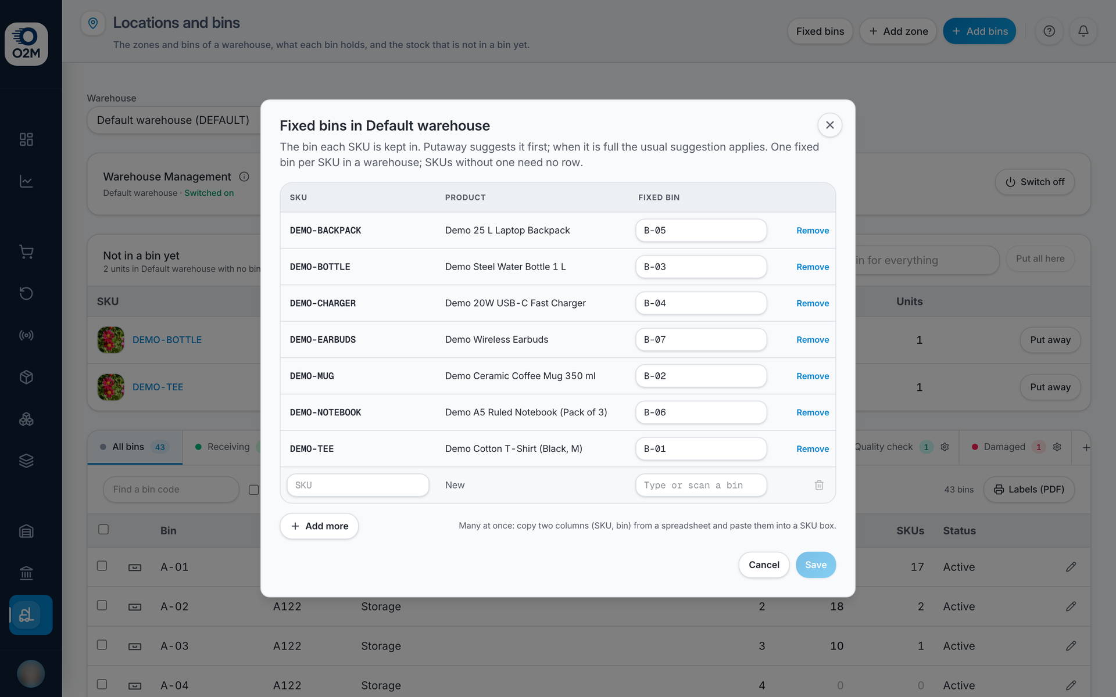The width and height of the screenshot is (1116, 697).
Task: Tick the checkbox for bin A-01
Action: (x=102, y=566)
